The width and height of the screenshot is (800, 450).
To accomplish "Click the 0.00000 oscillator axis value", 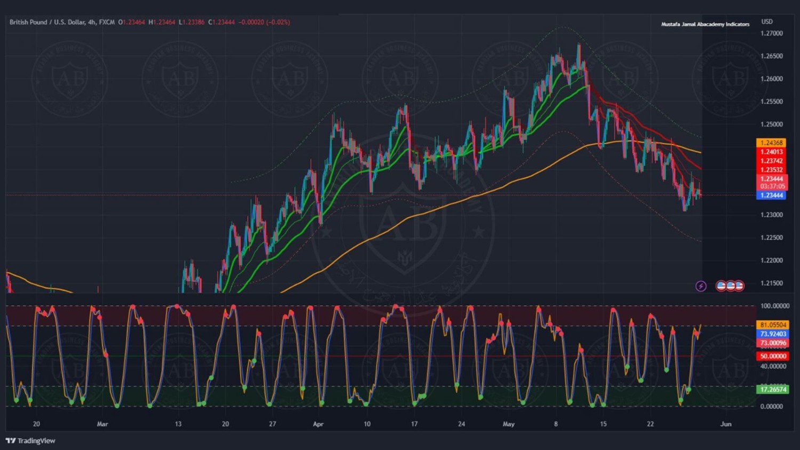I will click(772, 406).
